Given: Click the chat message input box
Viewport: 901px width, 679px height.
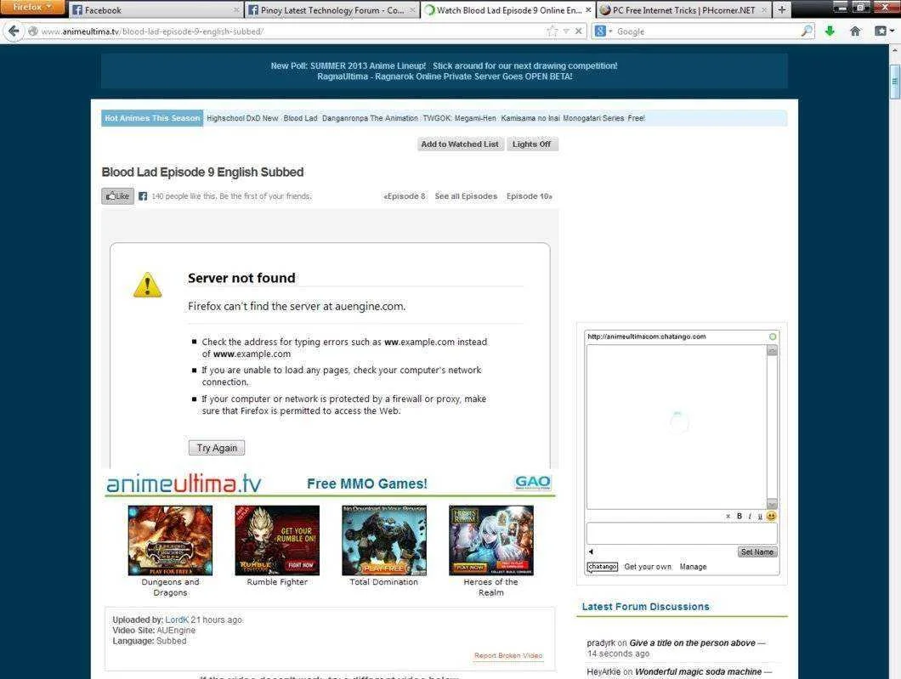Looking at the screenshot, I should (x=682, y=533).
